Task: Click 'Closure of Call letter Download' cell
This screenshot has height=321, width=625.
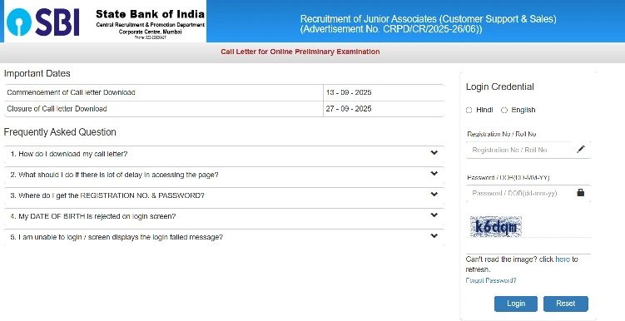Action: tap(163, 109)
